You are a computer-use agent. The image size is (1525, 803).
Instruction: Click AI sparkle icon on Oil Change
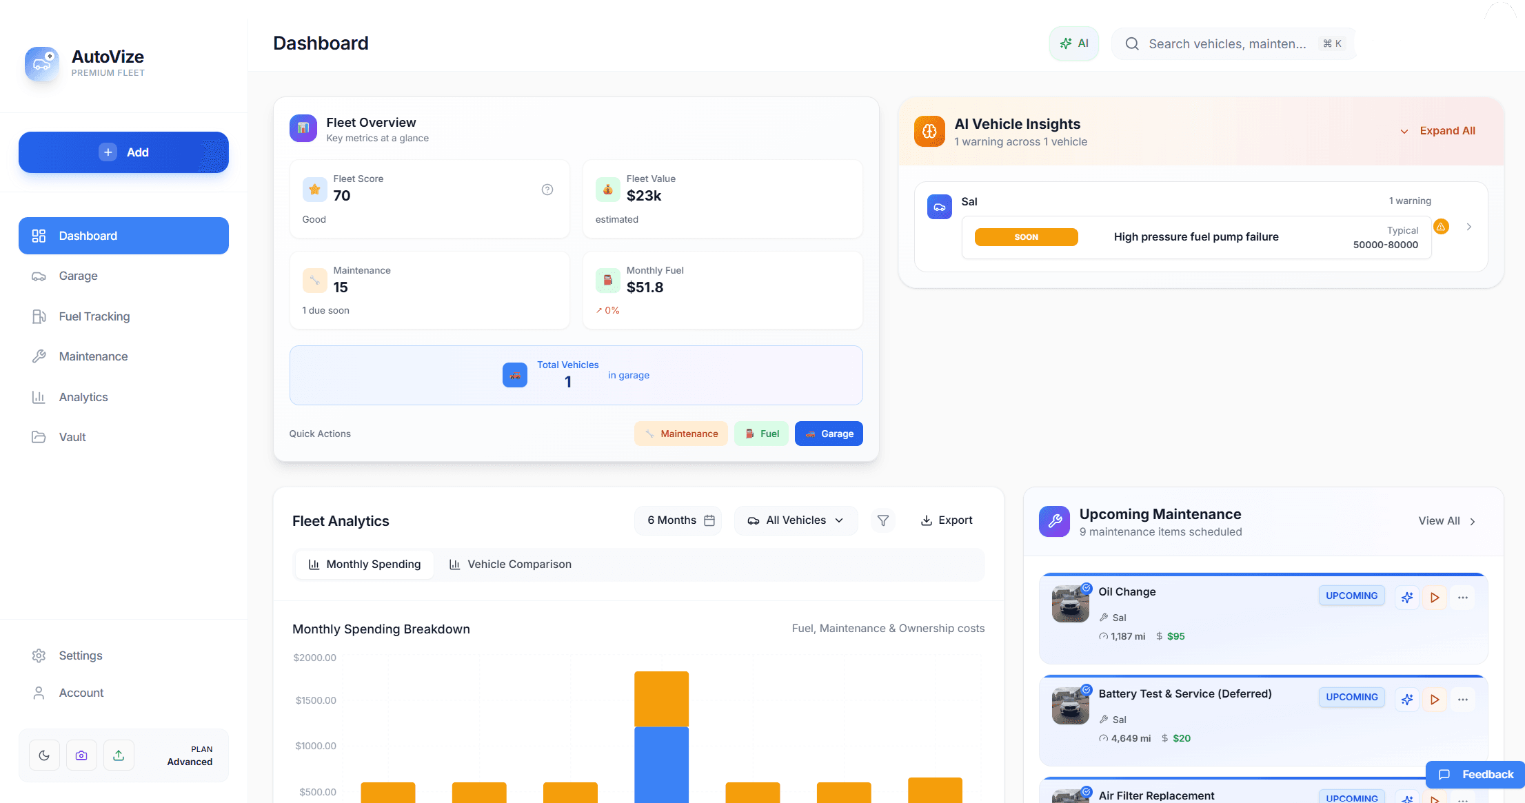tap(1407, 598)
